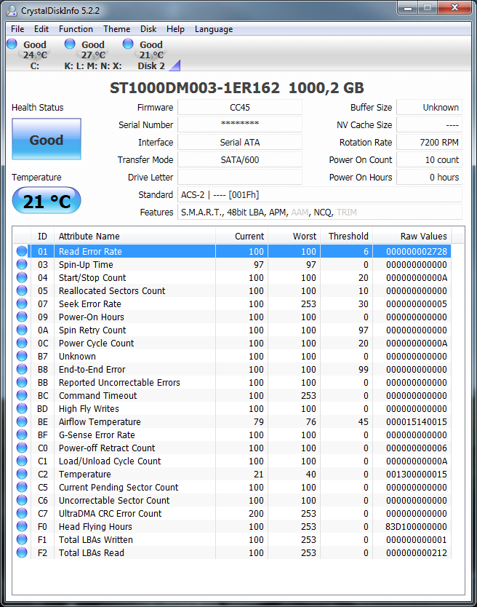Click the Worst column header
This screenshot has height=607, width=477.
pos(294,236)
